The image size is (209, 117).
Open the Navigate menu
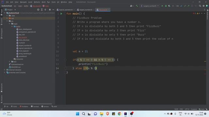(23, 2)
